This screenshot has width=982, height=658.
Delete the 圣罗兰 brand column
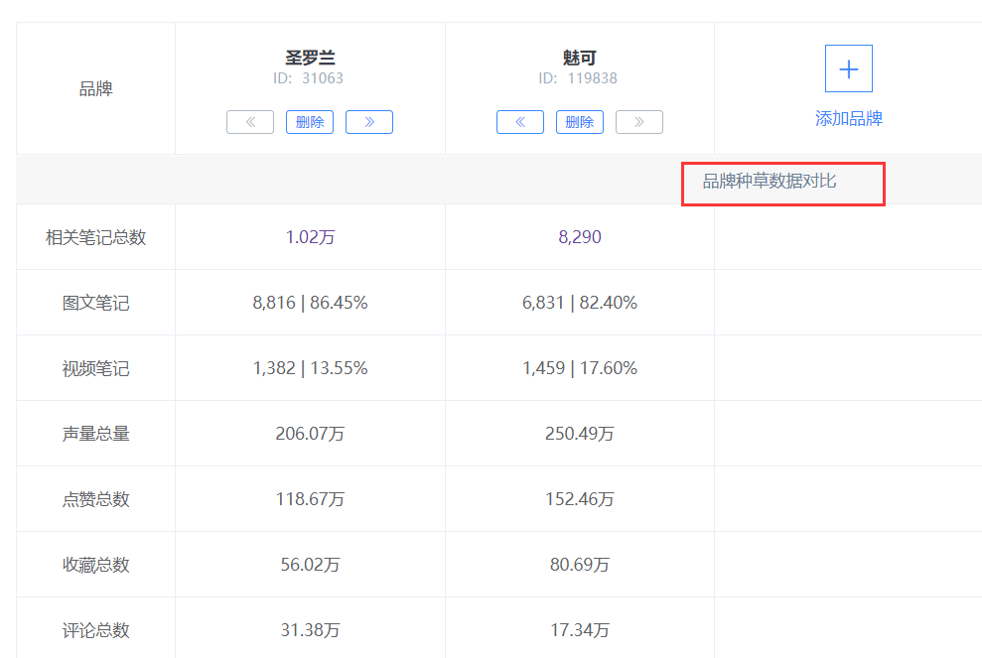tap(310, 122)
